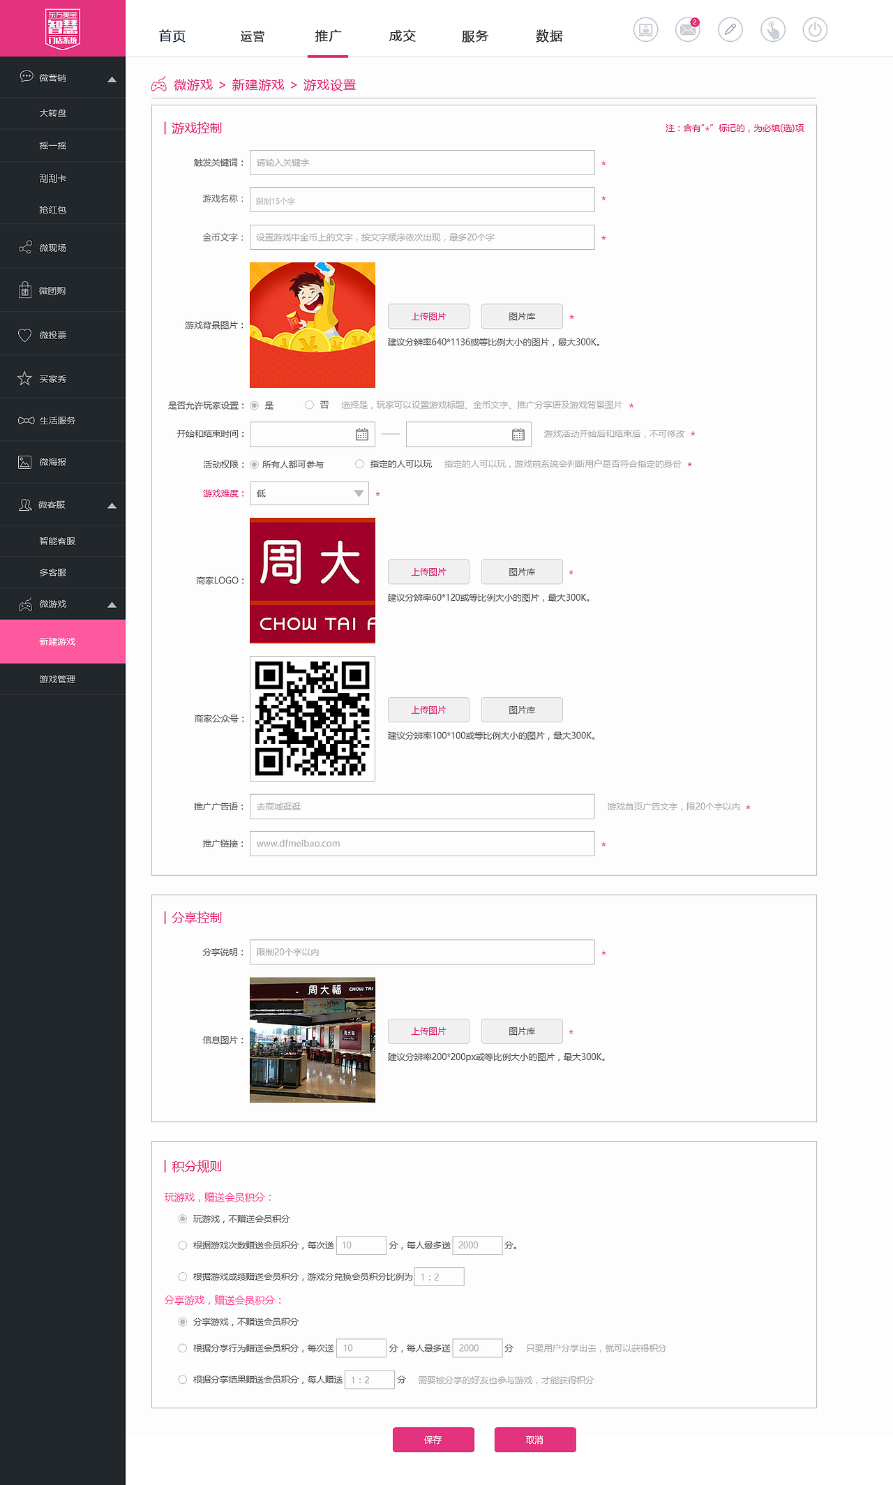Click the 取消 button
The height and width of the screenshot is (1485, 893).
(535, 1440)
